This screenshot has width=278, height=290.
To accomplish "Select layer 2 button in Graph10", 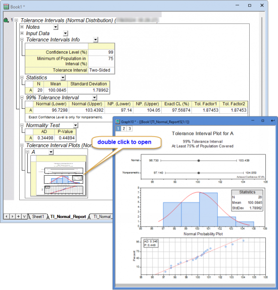I will coord(124,129).
